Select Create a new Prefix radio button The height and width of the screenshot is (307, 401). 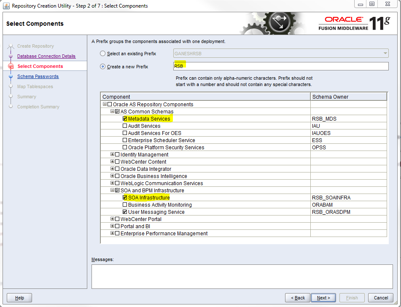(x=102, y=67)
